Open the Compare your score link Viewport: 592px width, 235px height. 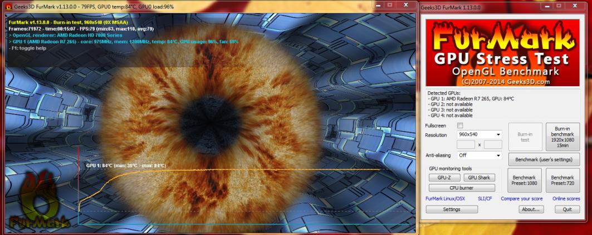point(521,198)
